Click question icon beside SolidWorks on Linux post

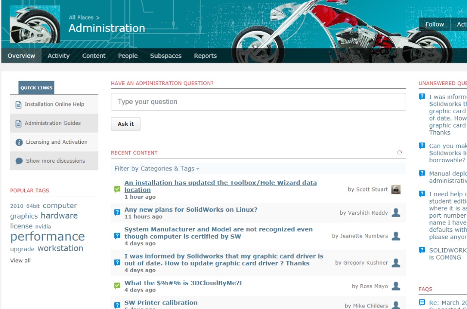point(117,212)
